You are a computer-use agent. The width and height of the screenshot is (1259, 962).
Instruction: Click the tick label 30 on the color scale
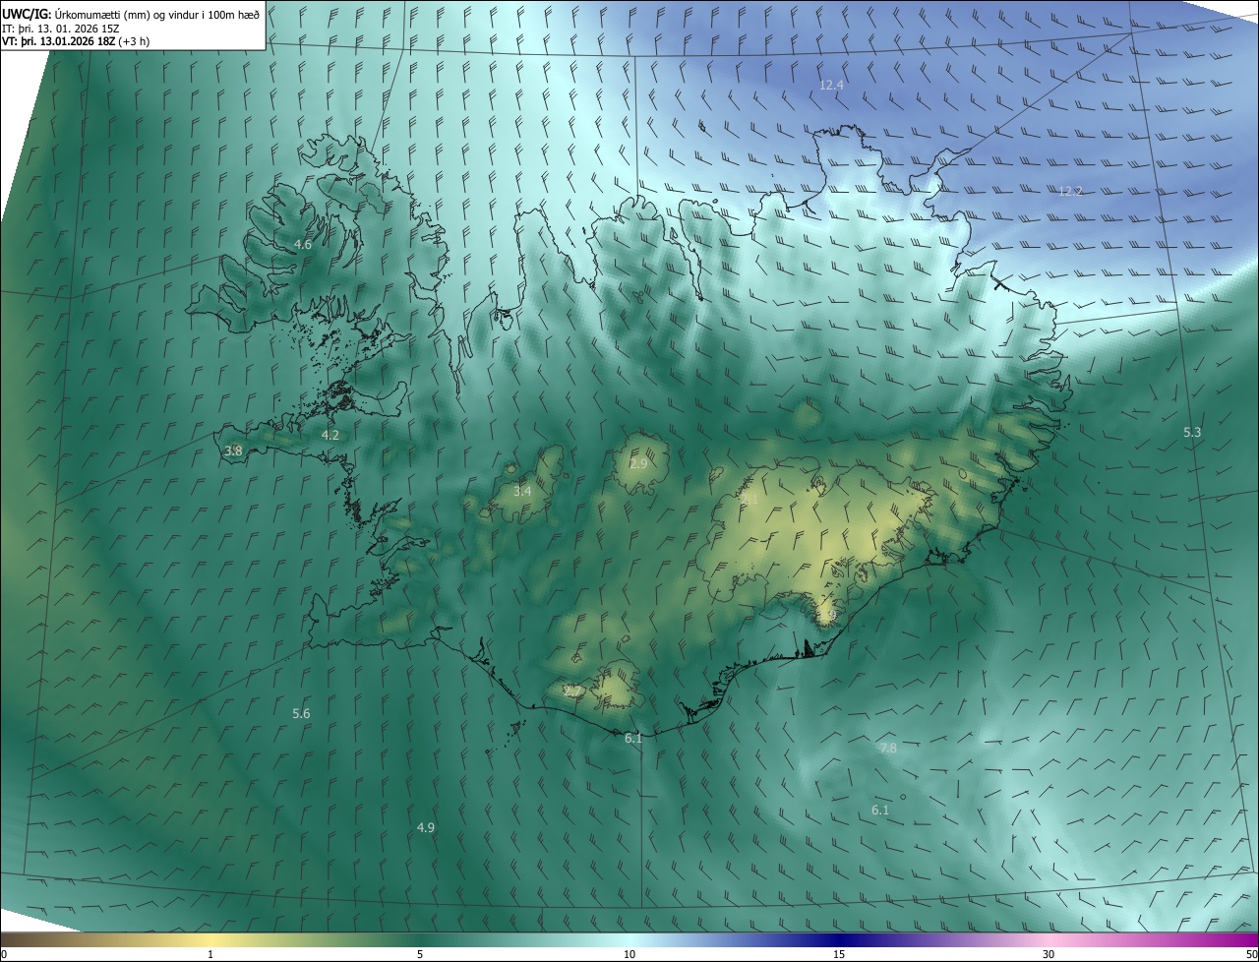point(1049,955)
